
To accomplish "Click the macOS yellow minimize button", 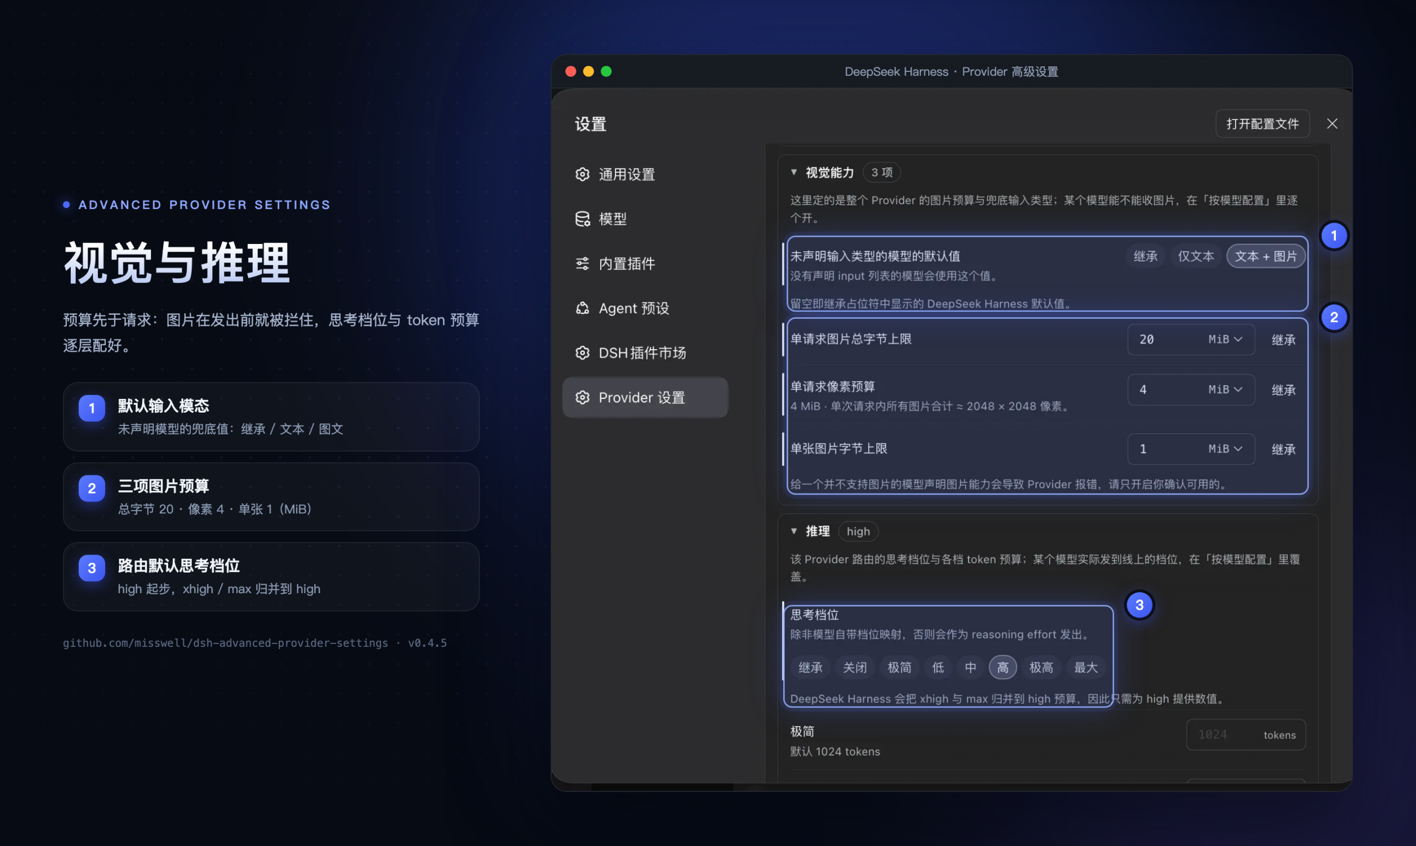I will (589, 71).
